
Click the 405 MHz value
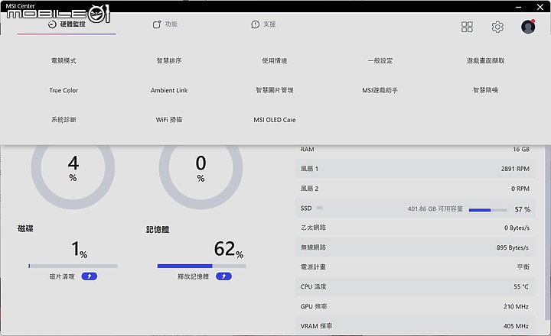point(516,326)
